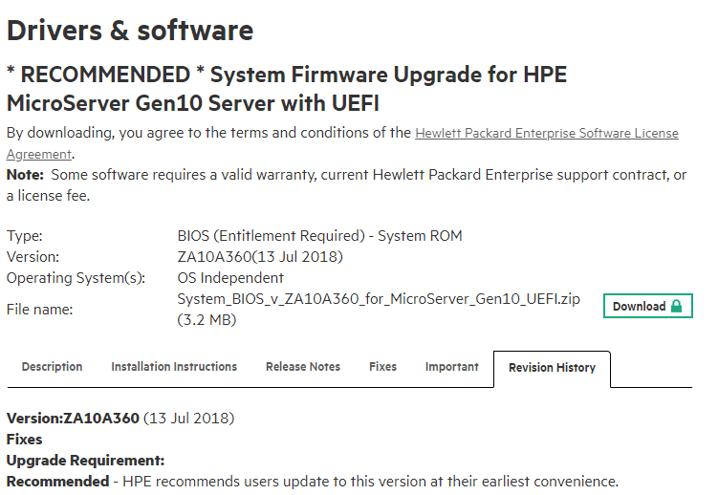The height and width of the screenshot is (495, 718).
Task: Open the Important tab
Action: 452,367
